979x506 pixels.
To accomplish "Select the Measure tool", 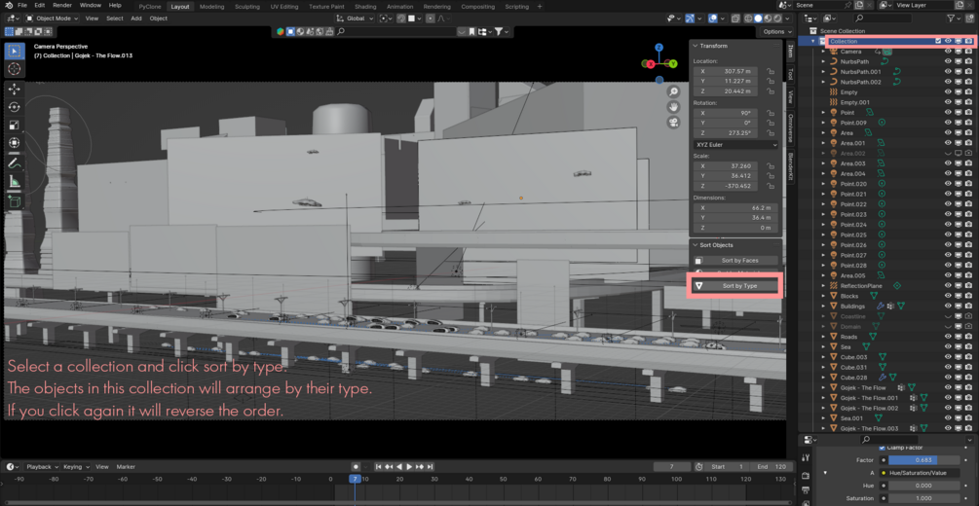I will click(x=15, y=182).
